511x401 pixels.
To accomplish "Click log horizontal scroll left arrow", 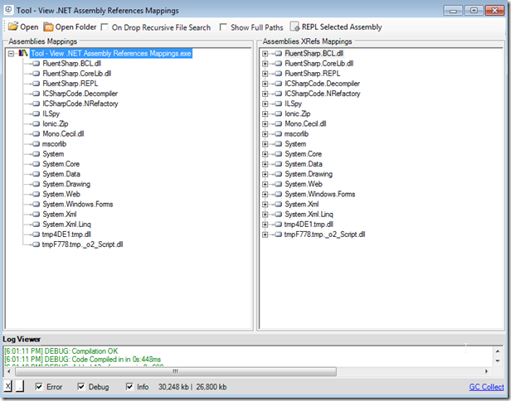I will tap(9, 371).
